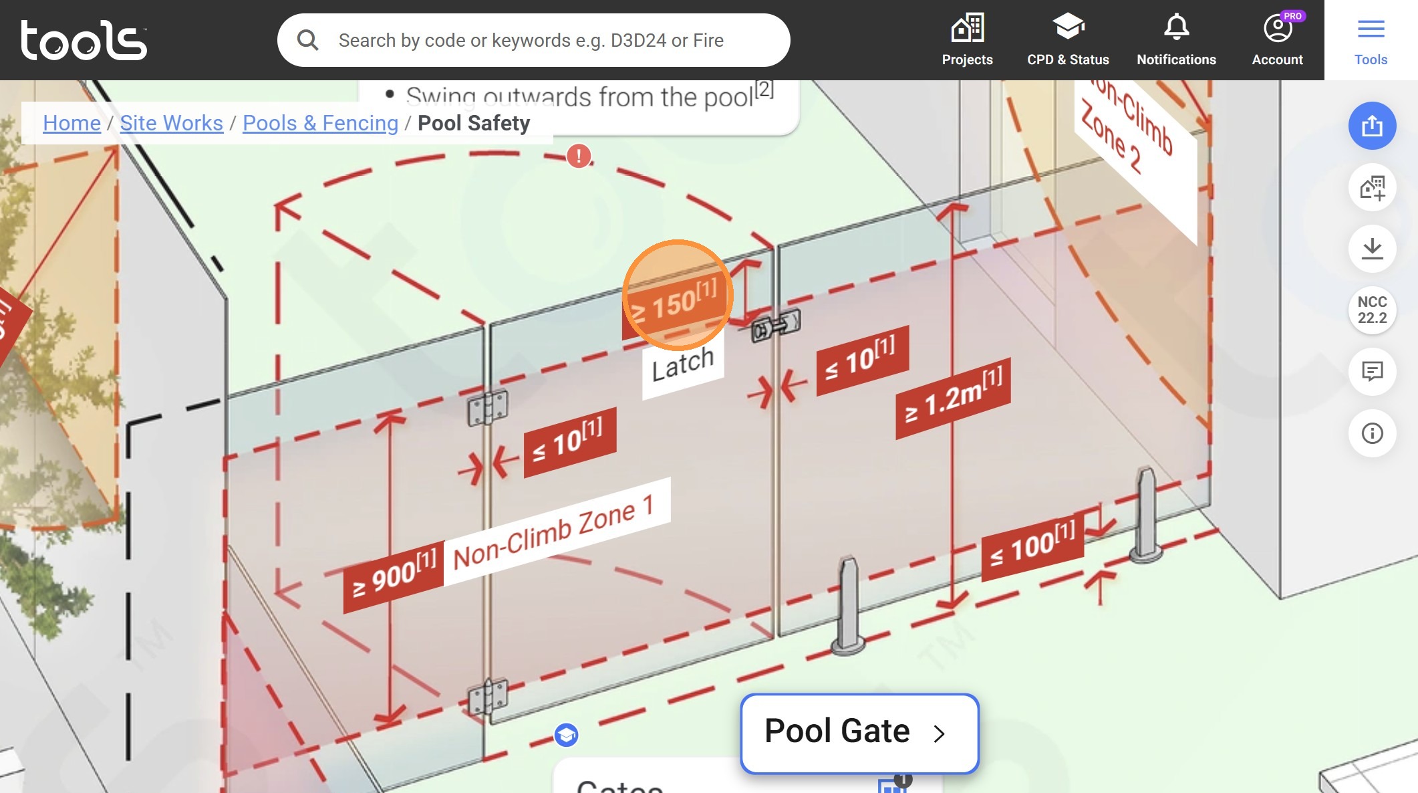The width and height of the screenshot is (1418, 793).
Task: Click the red exclamation warning marker
Action: (579, 156)
